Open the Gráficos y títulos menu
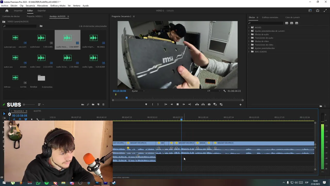Screen dimensions: 330x186 (58, 6)
